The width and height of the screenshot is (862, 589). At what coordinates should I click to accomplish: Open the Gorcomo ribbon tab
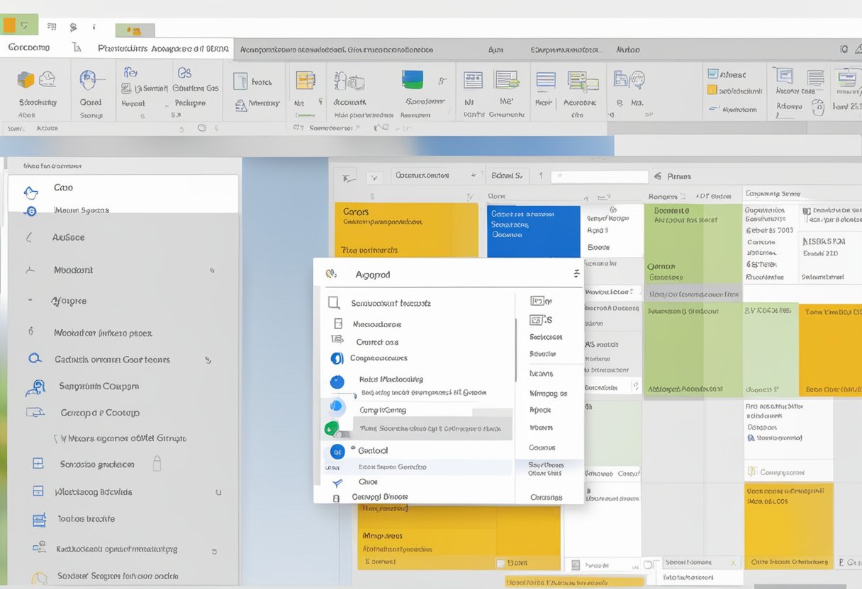click(29, 48)
